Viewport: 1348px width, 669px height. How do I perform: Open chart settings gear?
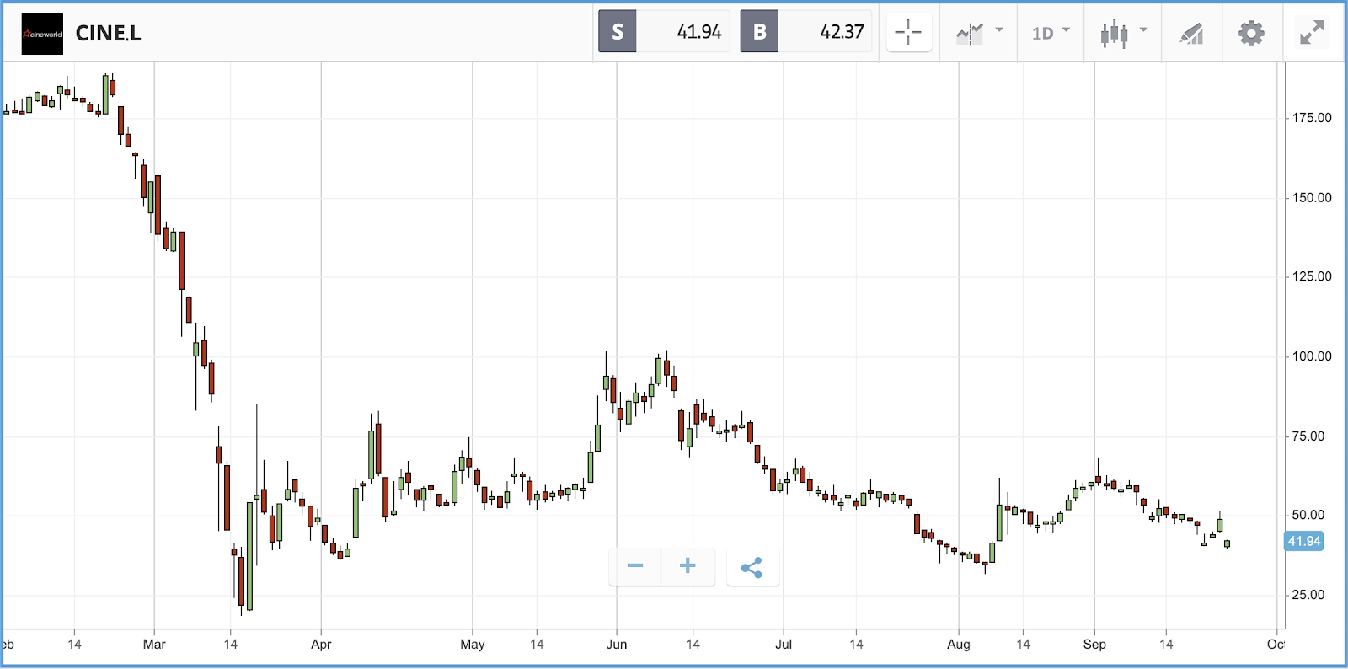[x=1251, y=34]
